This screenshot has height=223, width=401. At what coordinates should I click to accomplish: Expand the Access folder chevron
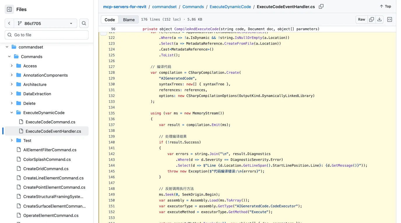12,66
